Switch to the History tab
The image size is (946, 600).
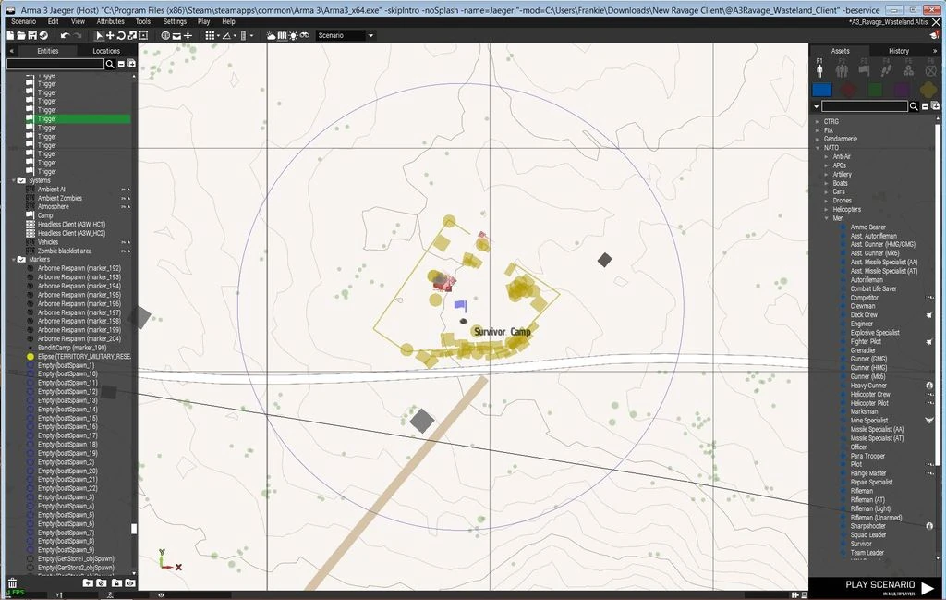[x=898, y=51]
